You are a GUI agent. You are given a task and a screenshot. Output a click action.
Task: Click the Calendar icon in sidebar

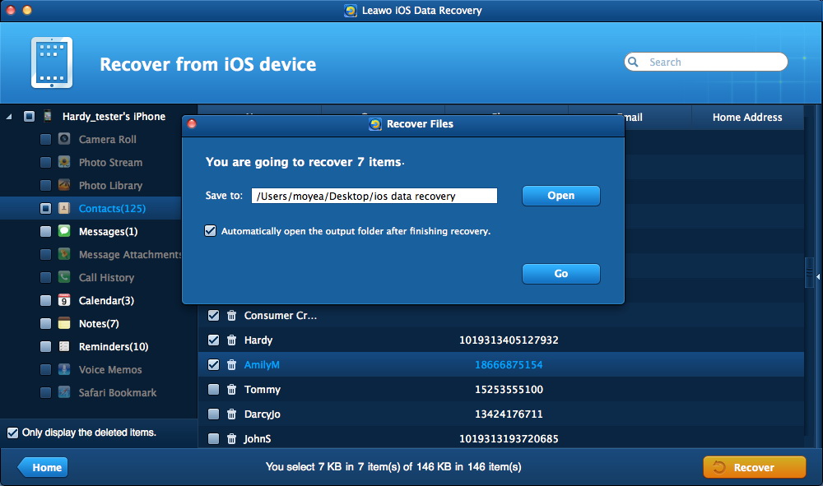click(64, 301)
